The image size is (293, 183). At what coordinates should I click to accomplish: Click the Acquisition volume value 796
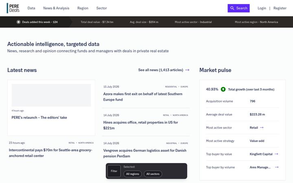coord(252,101)
